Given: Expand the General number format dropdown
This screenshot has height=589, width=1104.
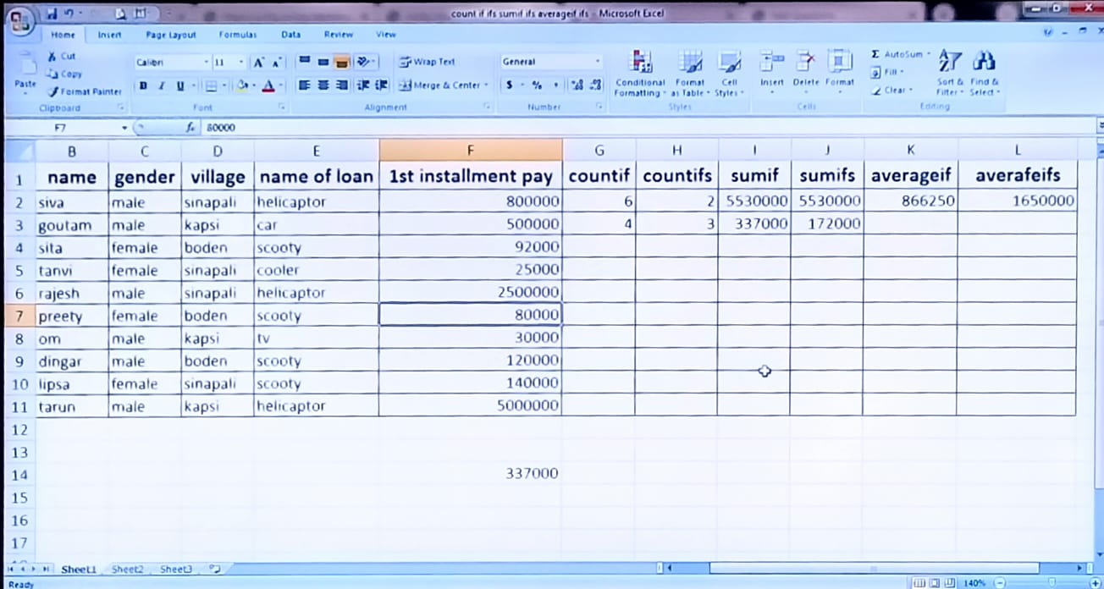Looking at the screenshot, I should pos(597,62).
